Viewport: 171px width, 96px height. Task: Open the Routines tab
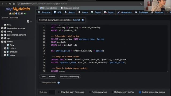pyautogui.click(x=157, y=12)
